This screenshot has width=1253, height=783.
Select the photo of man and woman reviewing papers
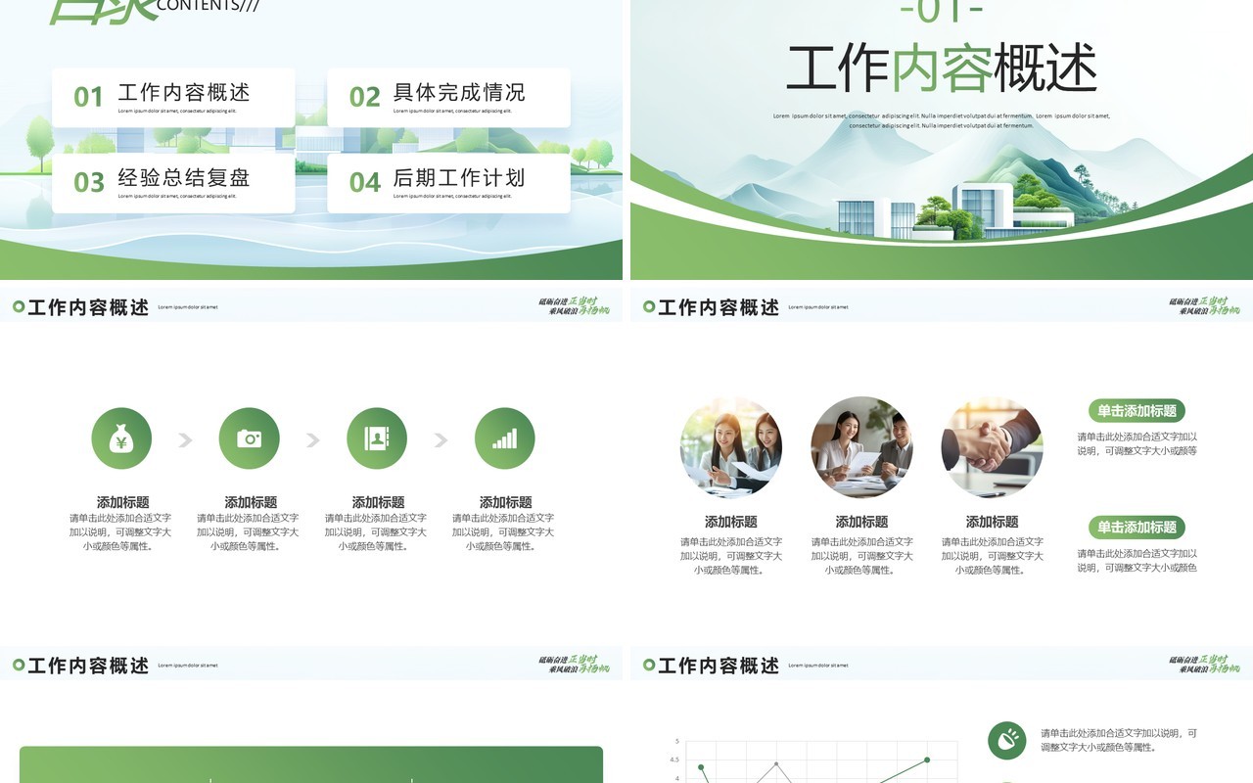click(x=861, y=447)
